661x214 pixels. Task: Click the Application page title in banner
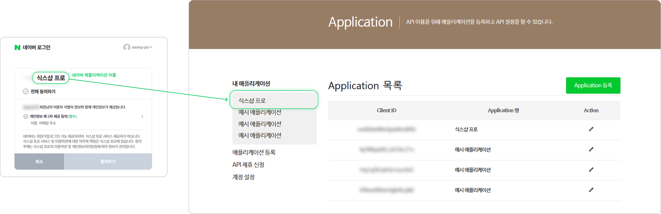[360, 22]
